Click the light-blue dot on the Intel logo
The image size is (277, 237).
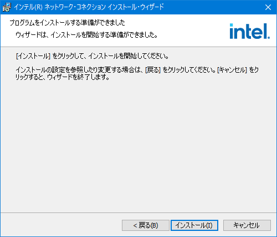(231, 25)
